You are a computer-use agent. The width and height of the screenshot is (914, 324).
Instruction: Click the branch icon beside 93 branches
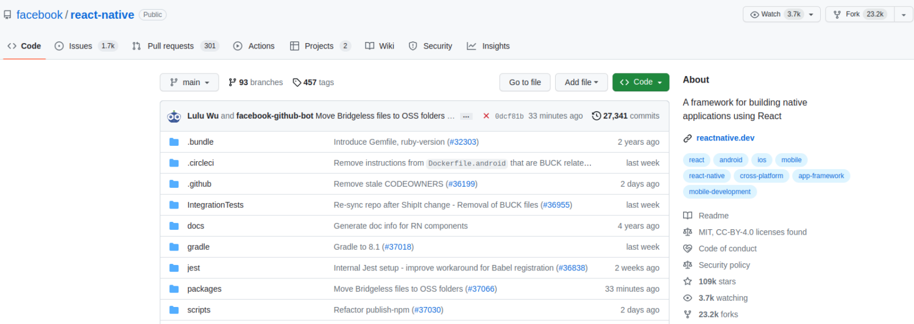(x=232, y=82)
